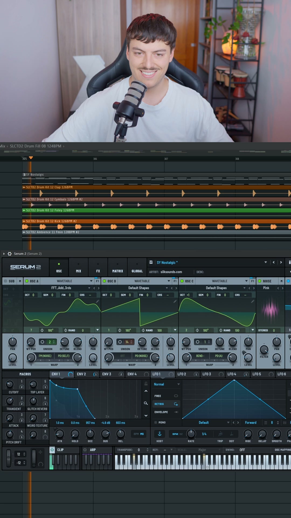The width and height of the screenshot is (291, 518).
Task: Open OSC C unison settings gear
Action: 198,342
